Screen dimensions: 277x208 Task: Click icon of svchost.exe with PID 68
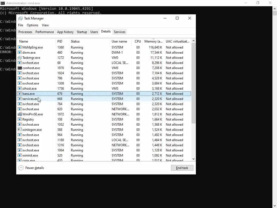point(20,63)
